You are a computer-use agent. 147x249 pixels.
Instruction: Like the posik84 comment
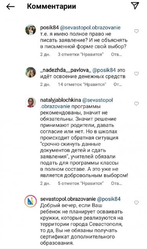point(136,31)
